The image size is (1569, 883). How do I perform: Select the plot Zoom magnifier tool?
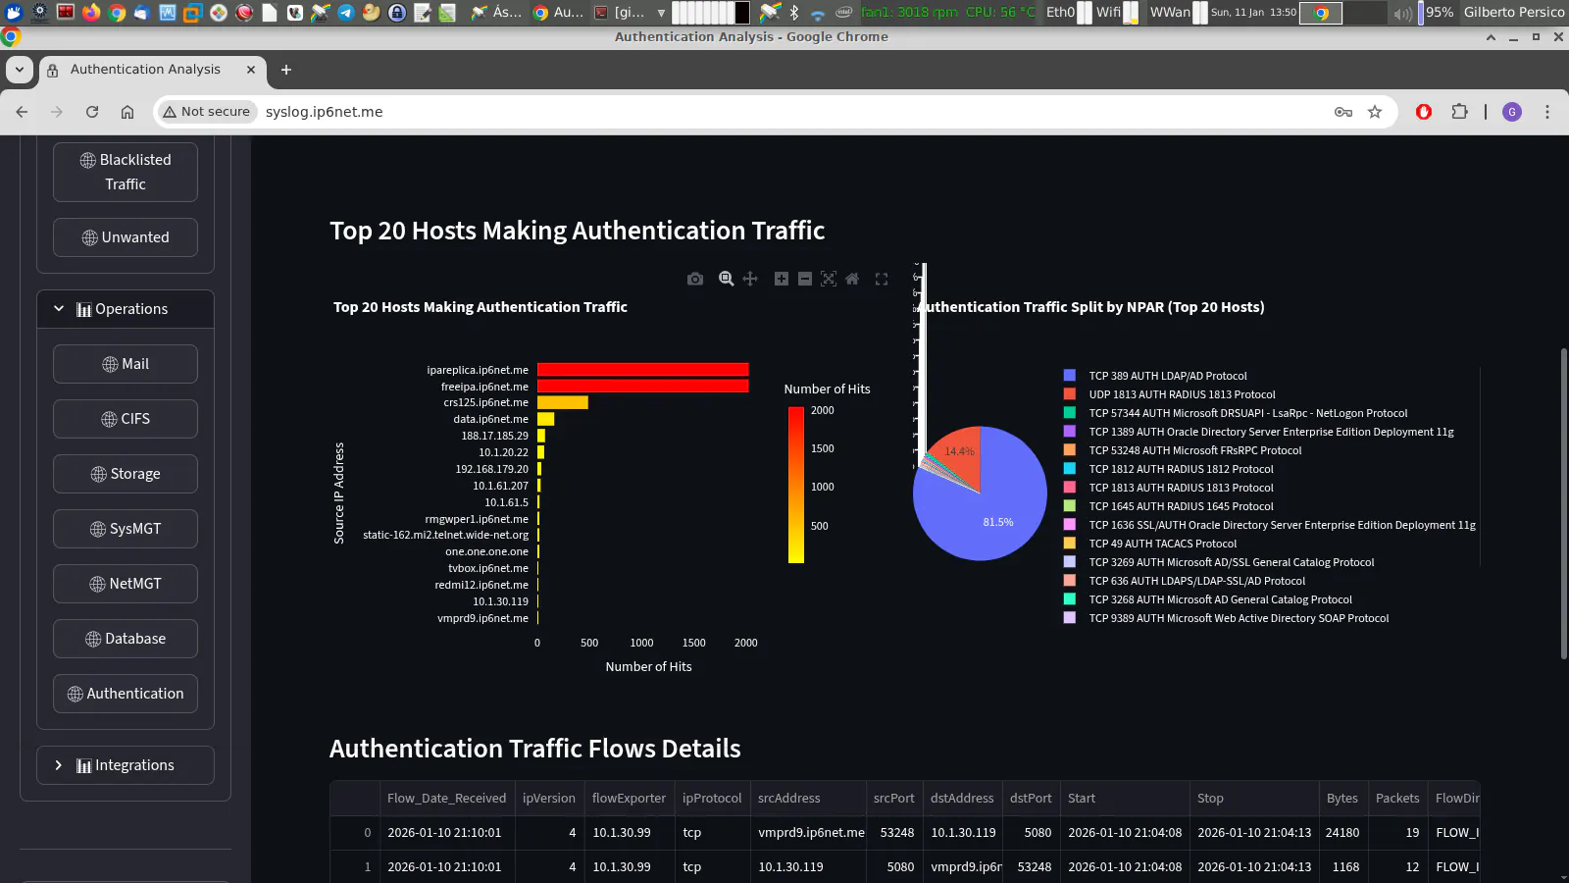727,279
